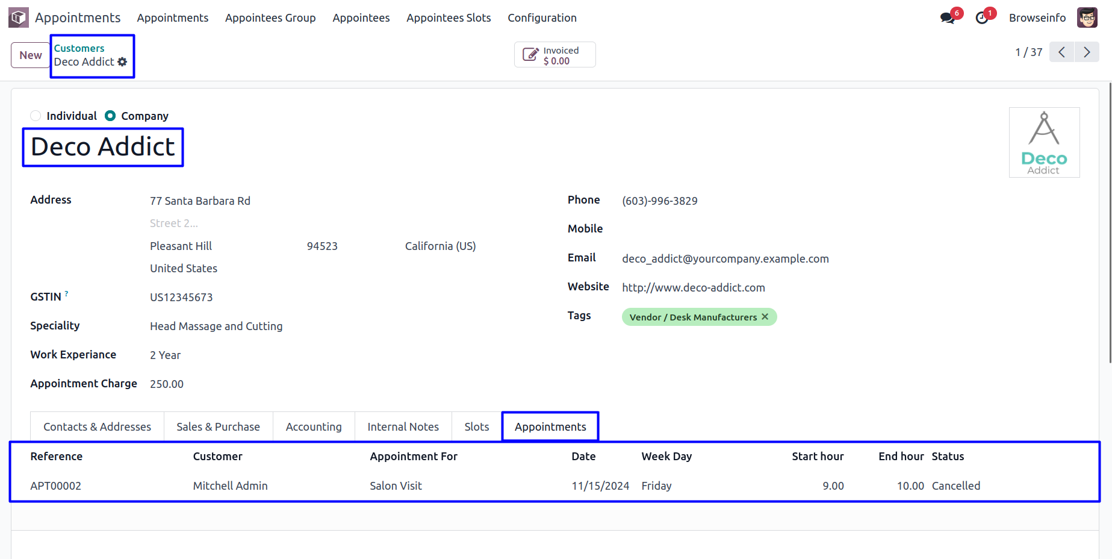Switch to the Slots tab

476,426
